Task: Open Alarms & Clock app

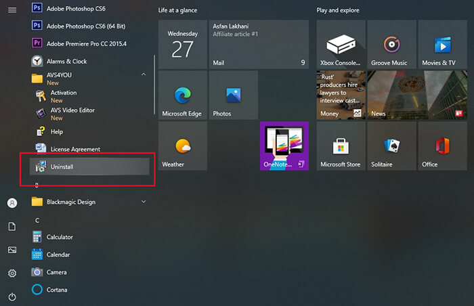Action: (89, 61)
